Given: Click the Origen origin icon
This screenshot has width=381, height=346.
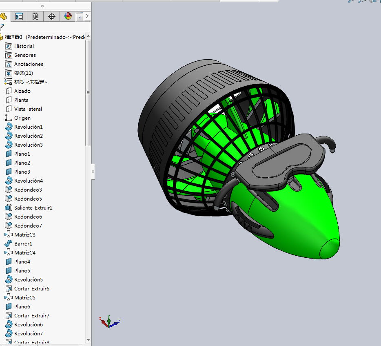Looking at the screenshot, I should pyautogui.click(x=9, y=118).
